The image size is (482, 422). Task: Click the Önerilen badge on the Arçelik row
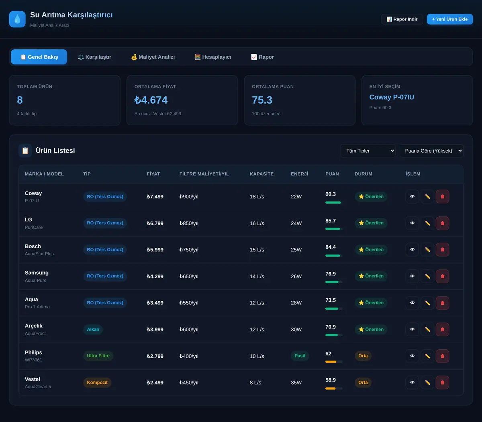click(x=371, y=329)
